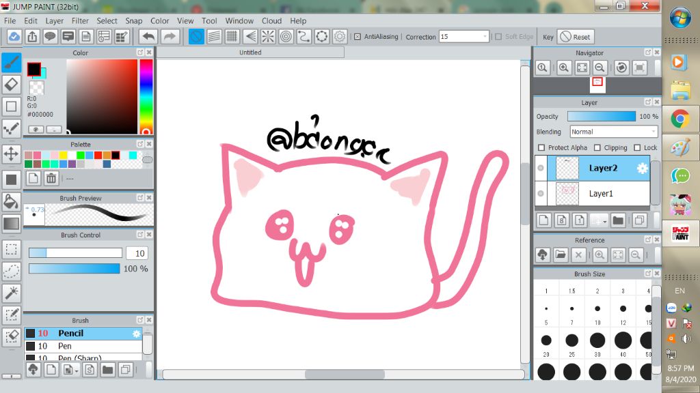700x393 pixels.
Task: Open the Filter menu
Action: (81, 20)
